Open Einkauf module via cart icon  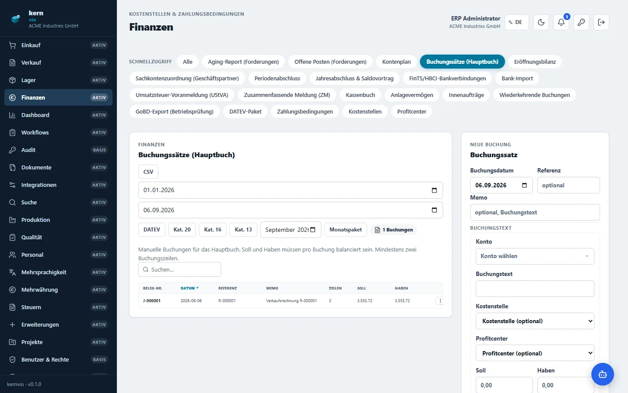click(13, 45)
